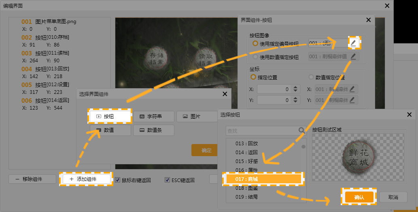
Task: Click the magnifier icon in the 查找 search box
Action: click(301, 130)
